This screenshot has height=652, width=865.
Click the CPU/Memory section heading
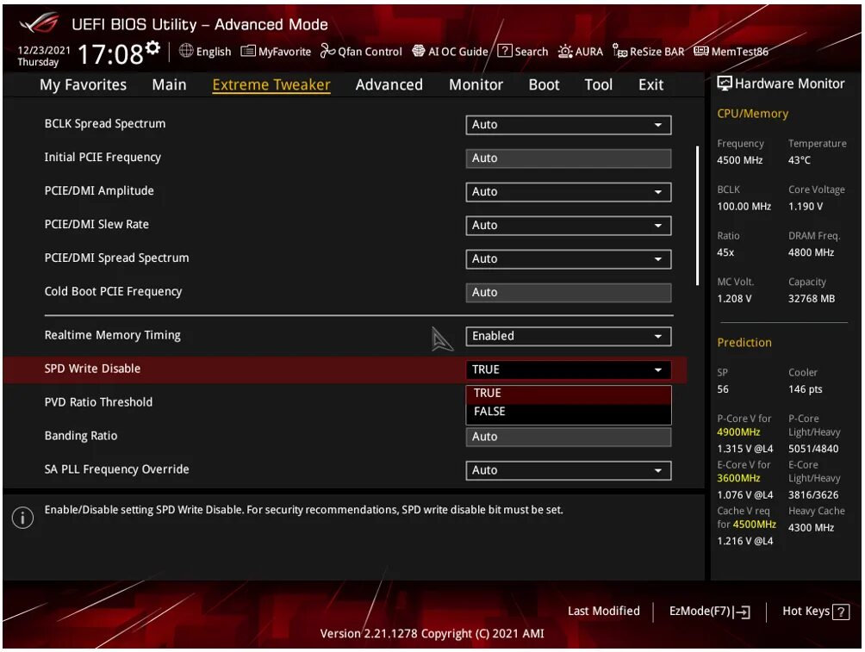[752, 114]
